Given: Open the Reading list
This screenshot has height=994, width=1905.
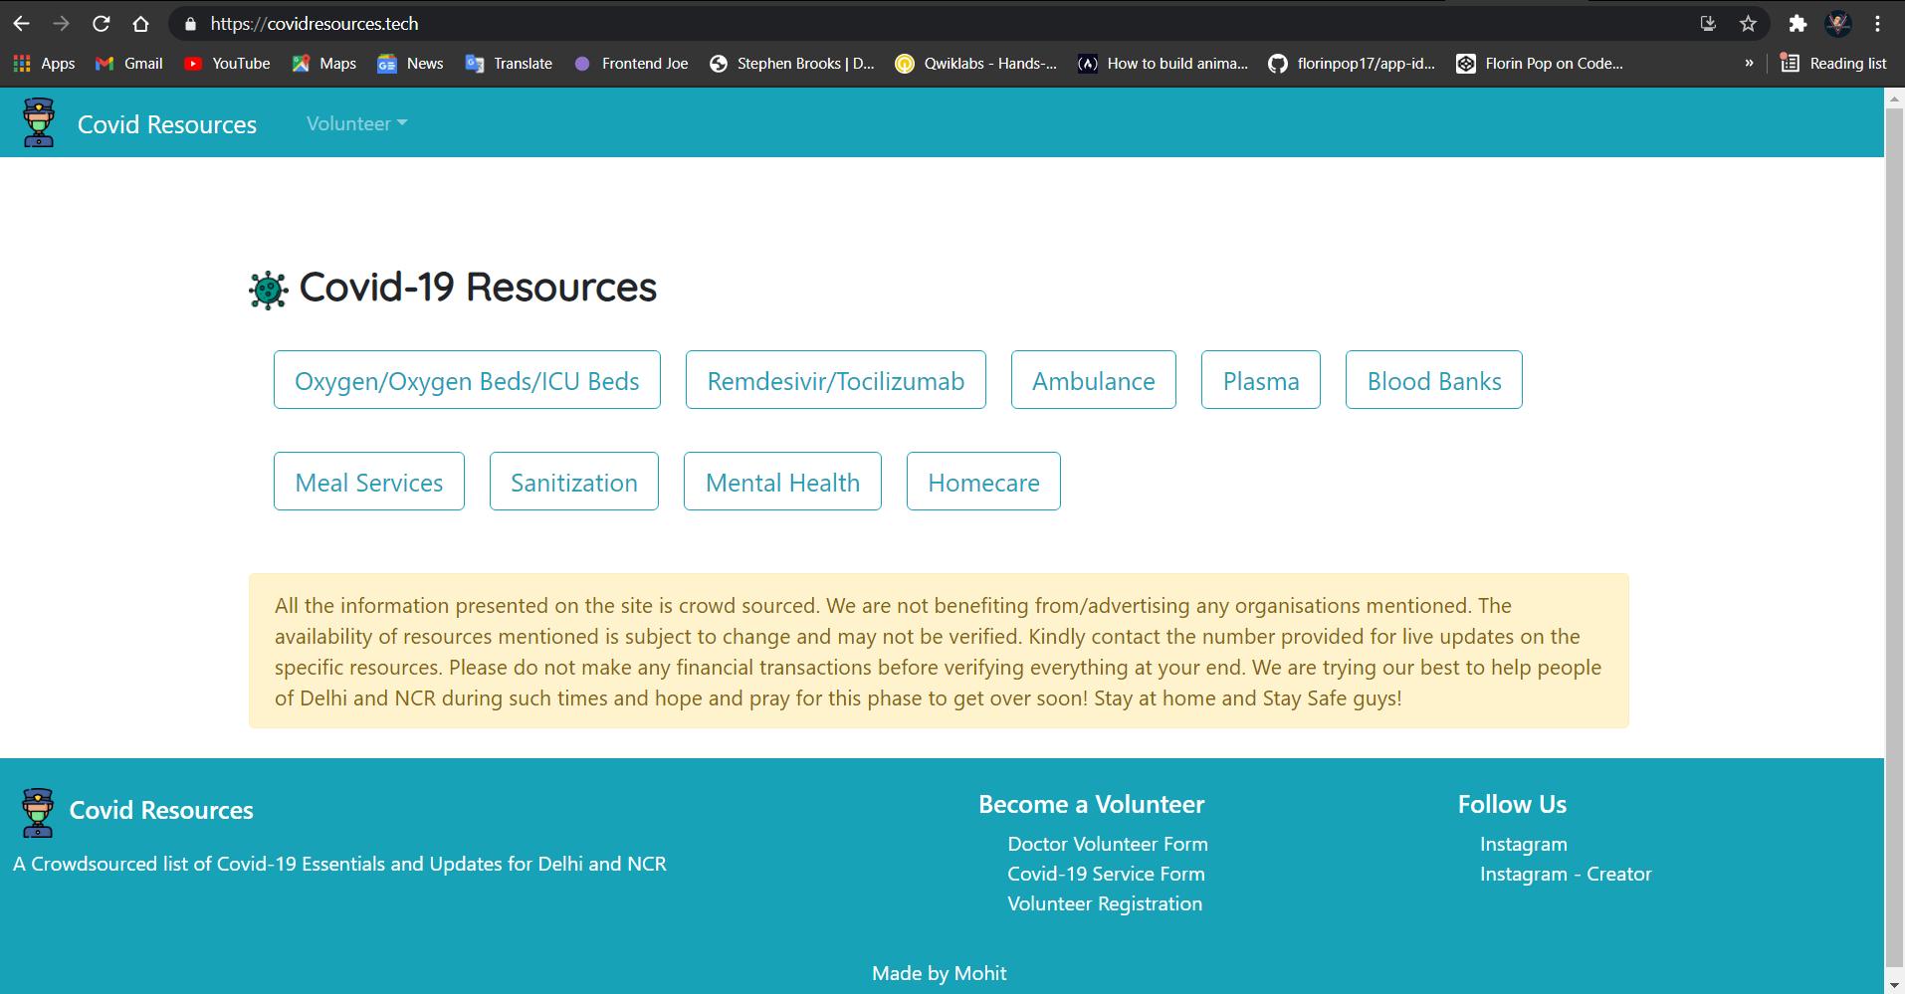Looking at the screenshot, I should click(1834, 63).
